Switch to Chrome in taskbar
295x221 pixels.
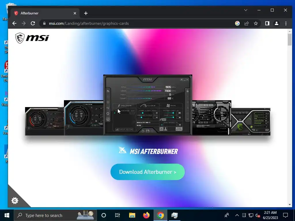tap(160, 215)
